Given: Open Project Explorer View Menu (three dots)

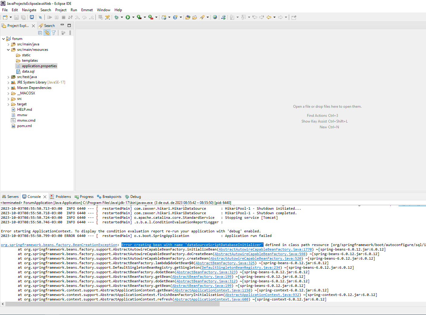Looking at the screenshot, I should point(70,33).
